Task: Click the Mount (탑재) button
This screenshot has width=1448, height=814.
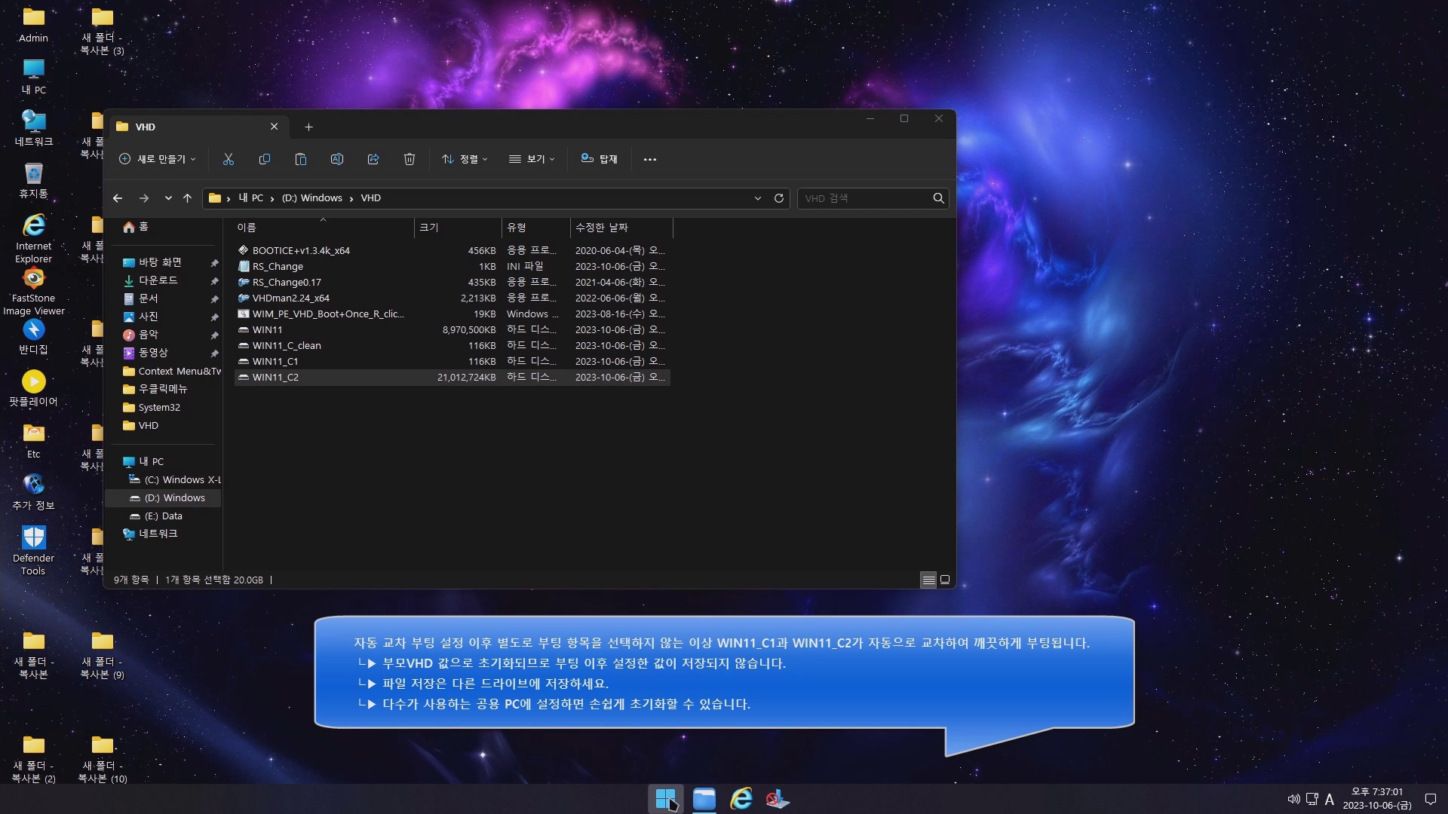Action: pos(600,159)
